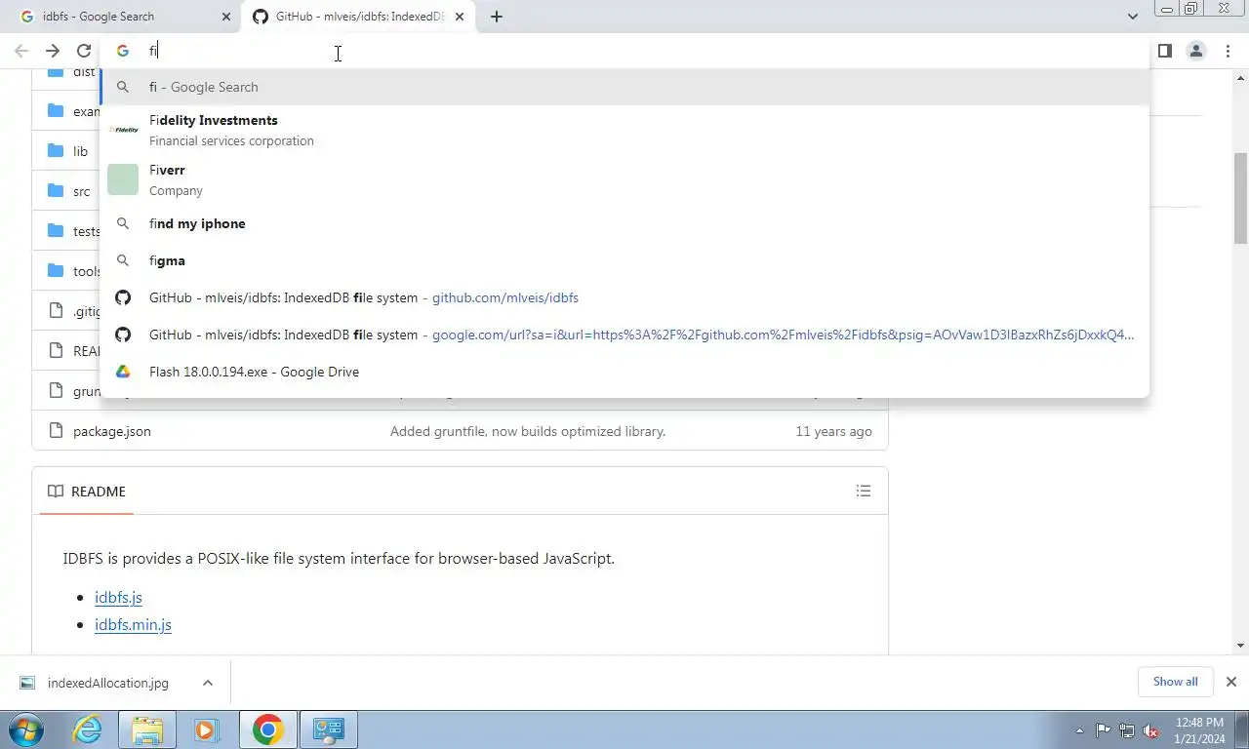This screenshot has height=749, width=1249.
Task: Open the package.json file
Action: 112,431
